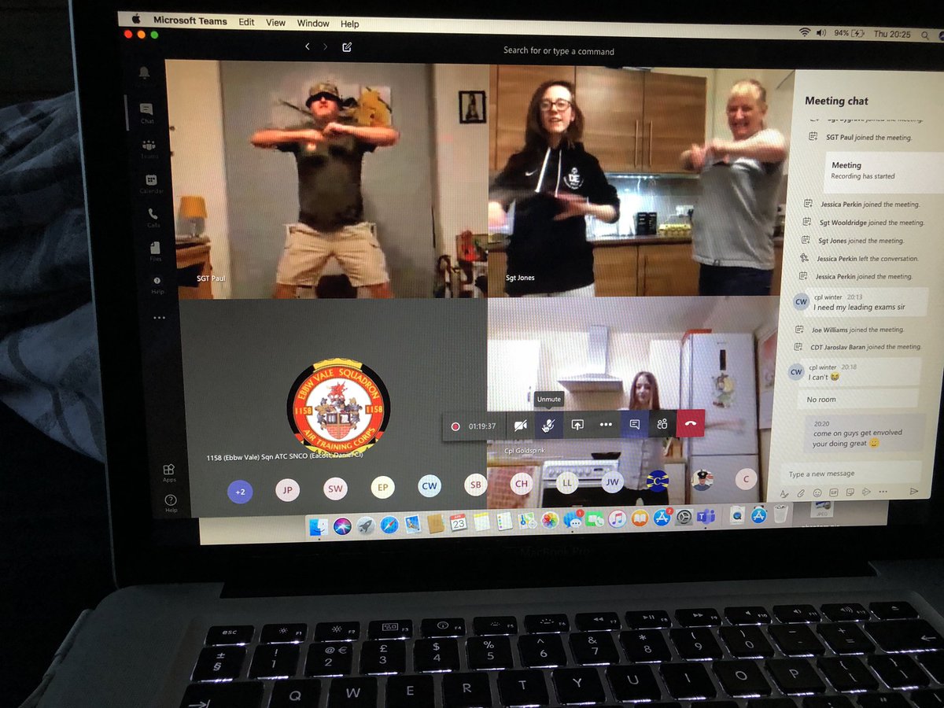Open the Calendar in Teams sidebar
This screenshot has height=708, width=944.
[151, 184]
